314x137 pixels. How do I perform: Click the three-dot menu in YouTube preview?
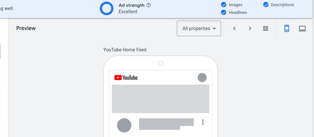[x=203, y=122]
